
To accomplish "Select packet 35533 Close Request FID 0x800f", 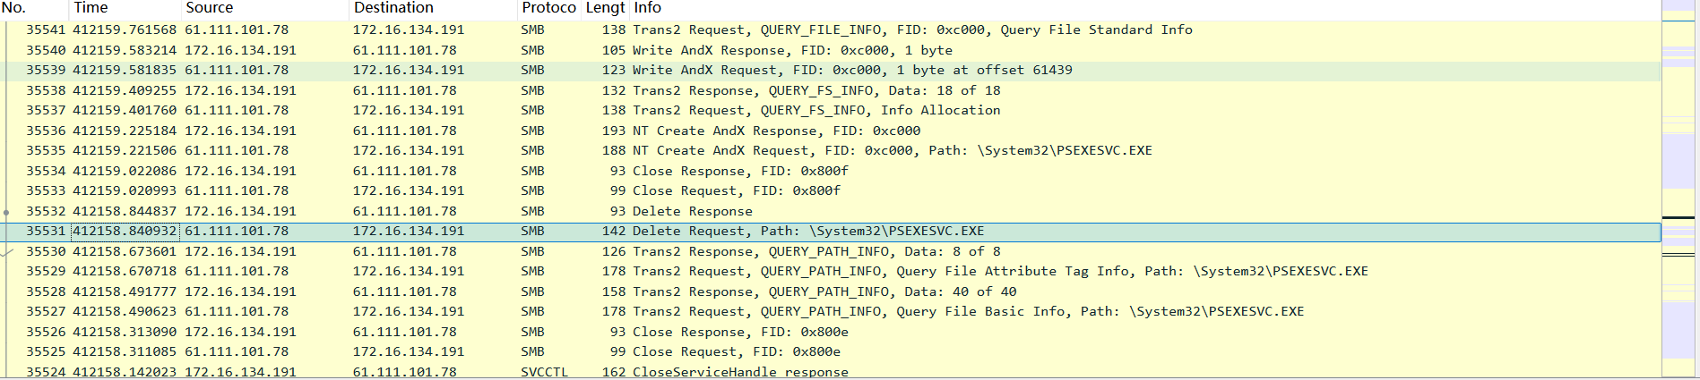I will click(x=831, y=190).
